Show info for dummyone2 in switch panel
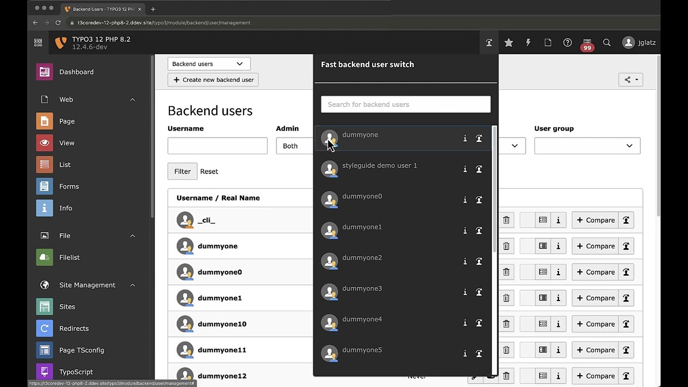The width and height of the screenshot is (688, 387). [465, 261]
